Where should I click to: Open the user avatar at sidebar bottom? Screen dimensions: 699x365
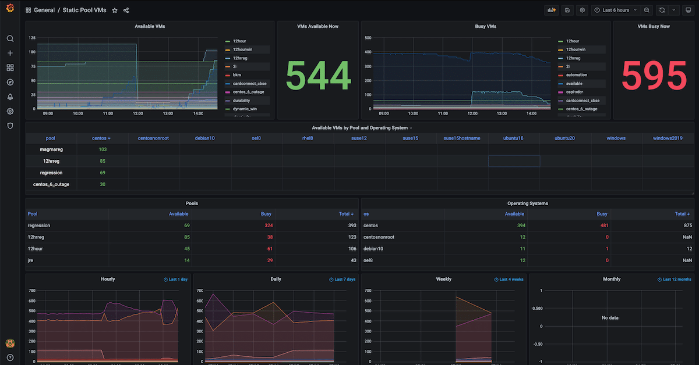(10, 343)
